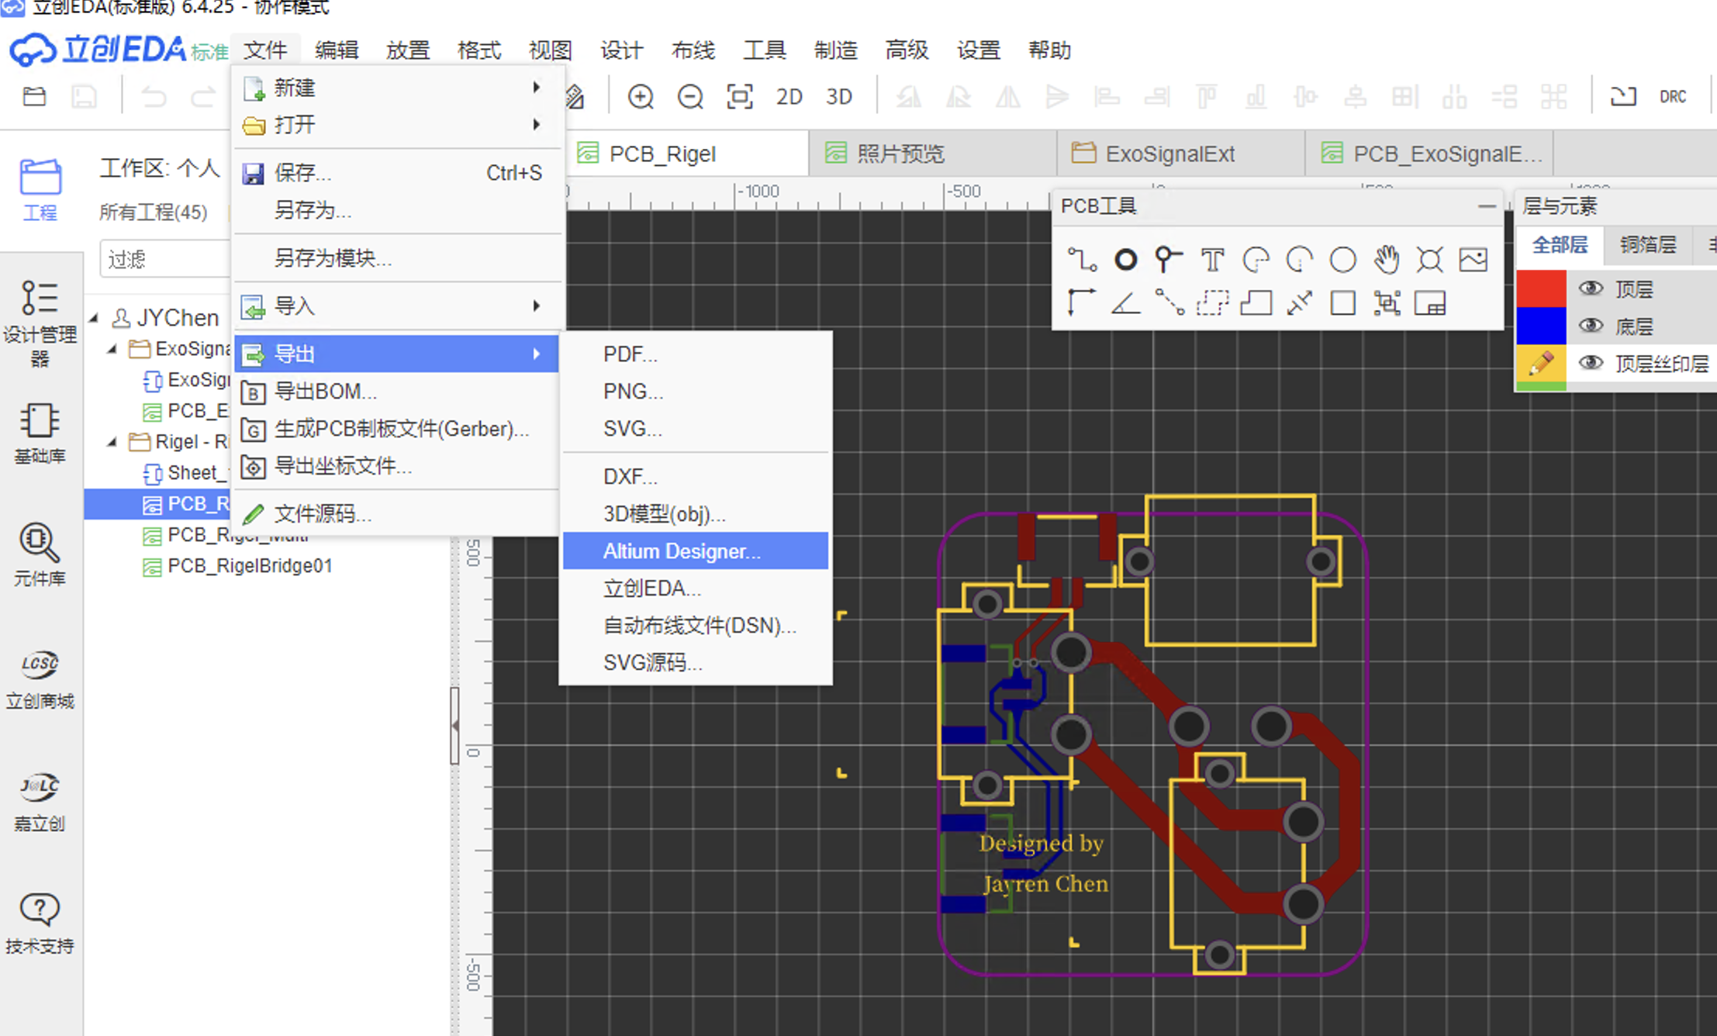1717x1036 pixels.
Task: Toggle visibility of the 底层 layer
Action: tap(1591, 326)
